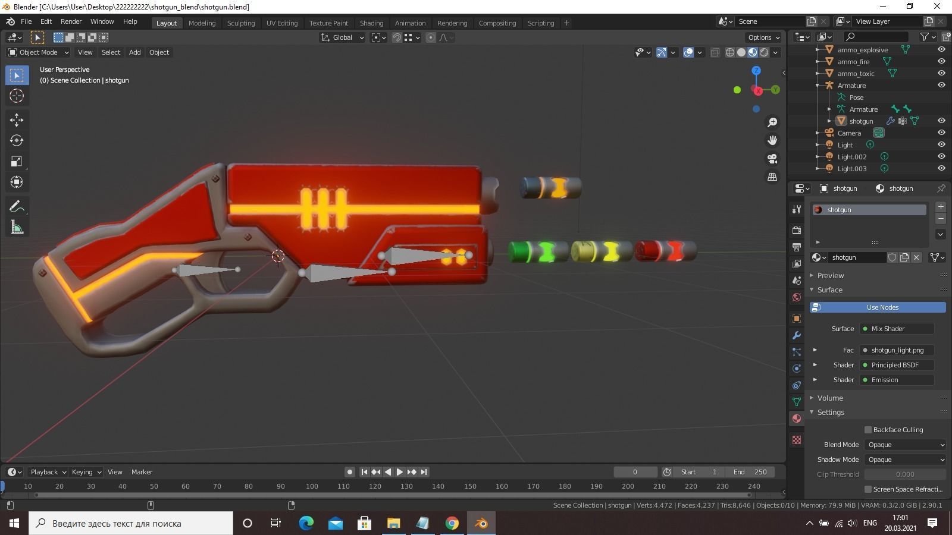
Task: Collapse the Settings panel
Action: 831,413
